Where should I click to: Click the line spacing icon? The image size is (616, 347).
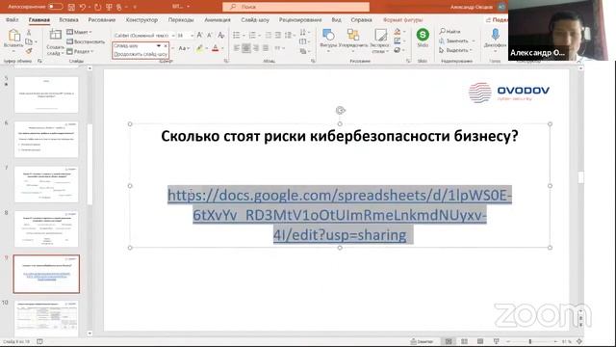tap(289, 36)
